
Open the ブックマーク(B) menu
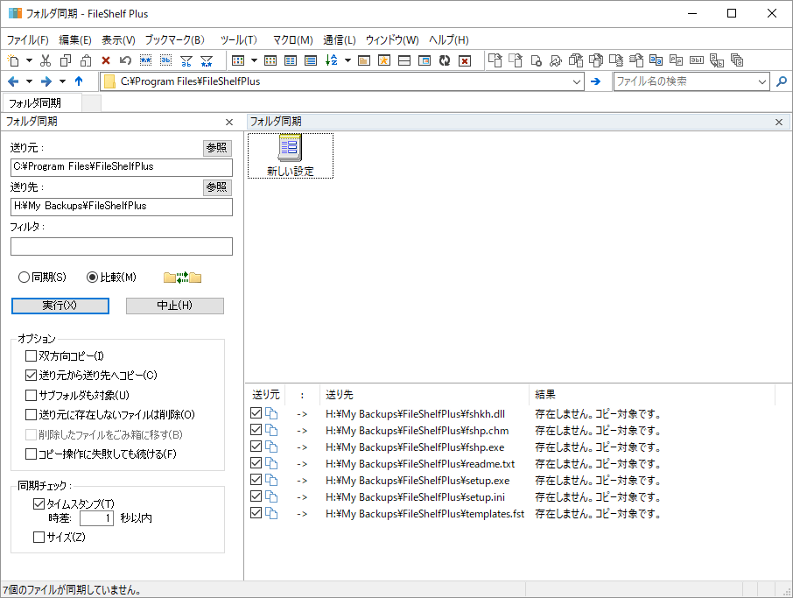click(x=175, y=40)
